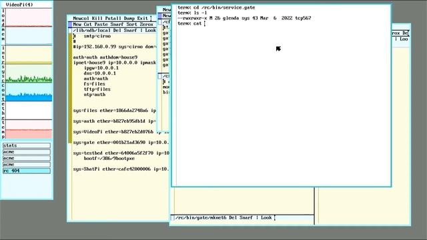
Task: Click the 'sys=gate ether=001b21ad3690' line
Action: click(x=121, y=142)
